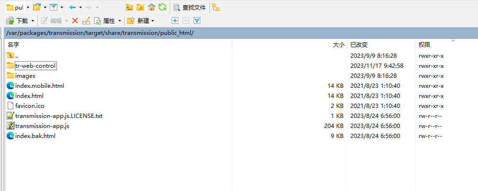Click the file filter funnel icon
478x191 pixels.
pos(54,7)
